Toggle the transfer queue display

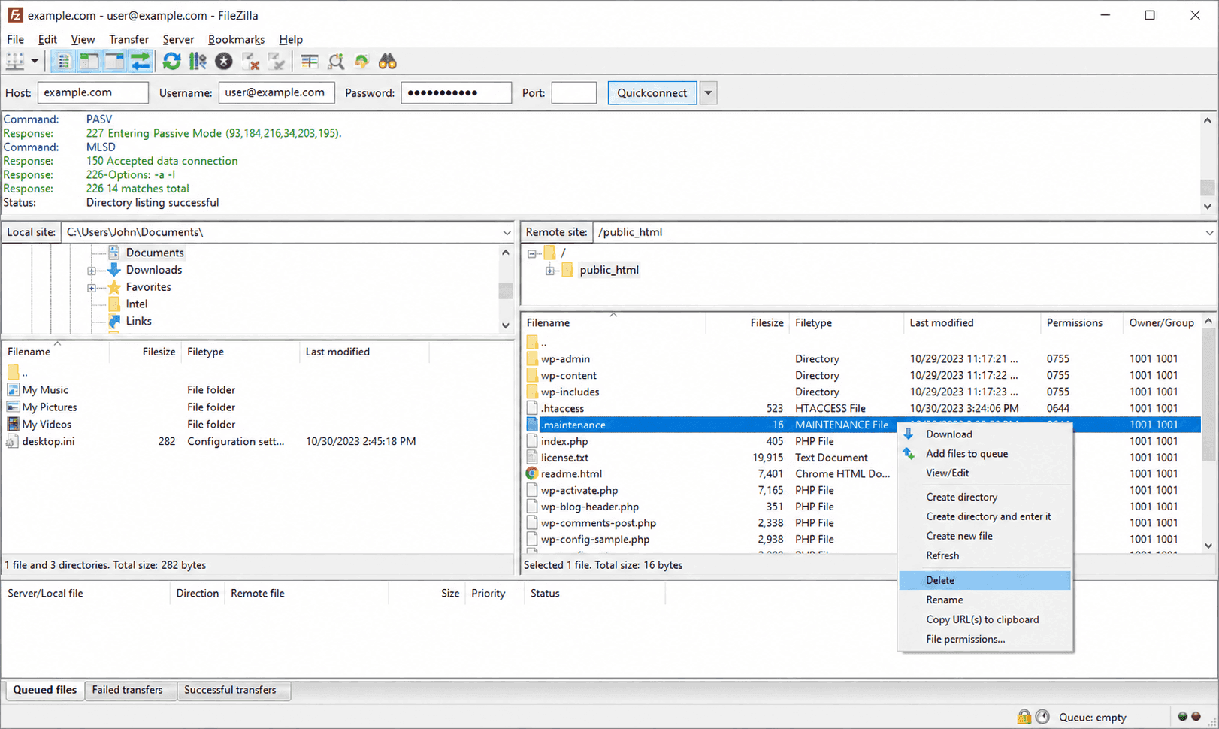141,62
